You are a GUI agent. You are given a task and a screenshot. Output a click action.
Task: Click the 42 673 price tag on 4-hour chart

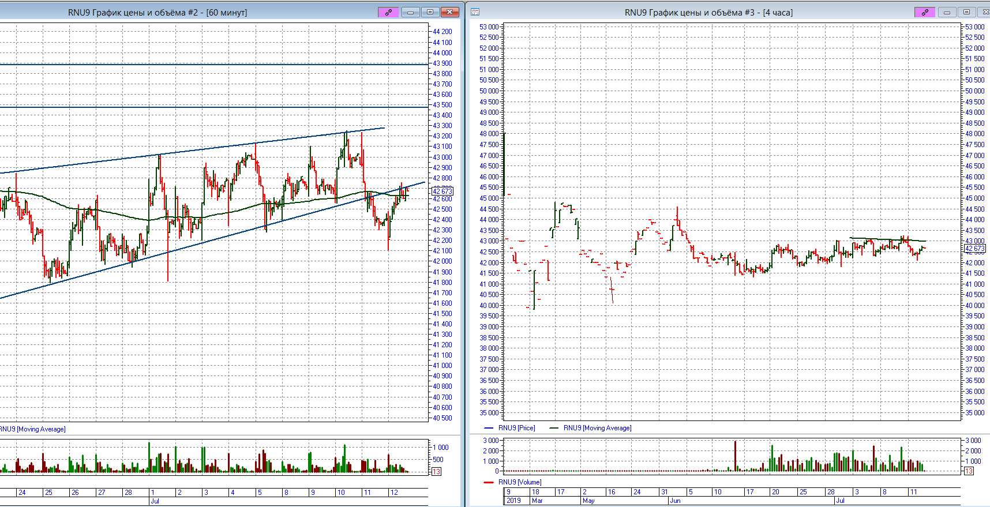[975, 249]
